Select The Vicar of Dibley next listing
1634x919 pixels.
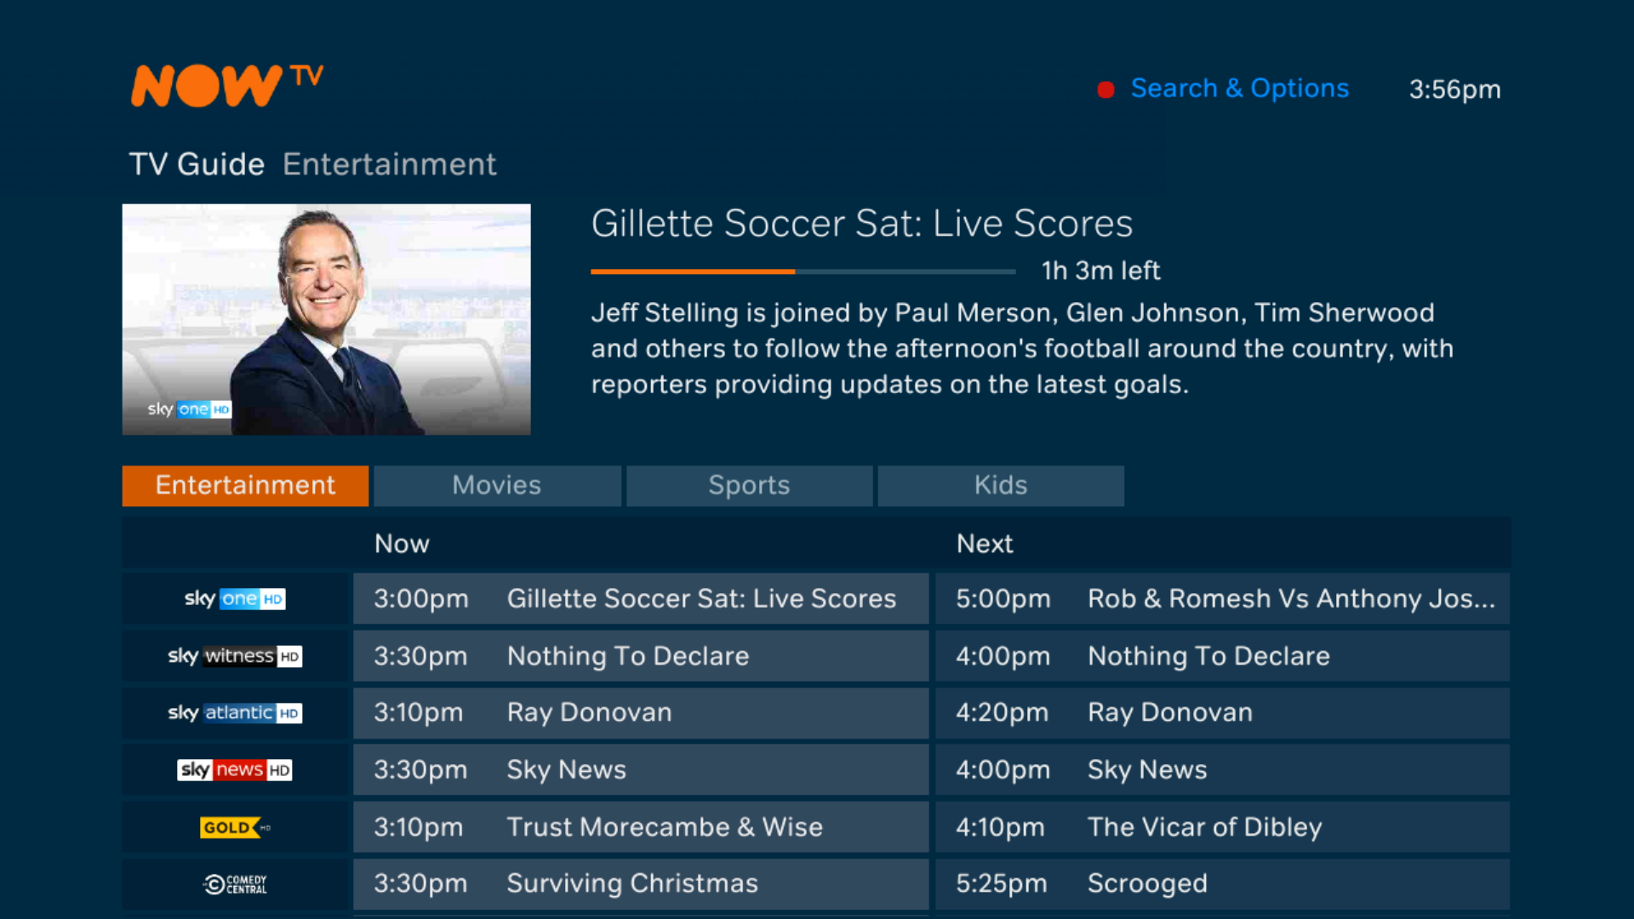[1222, 827]
